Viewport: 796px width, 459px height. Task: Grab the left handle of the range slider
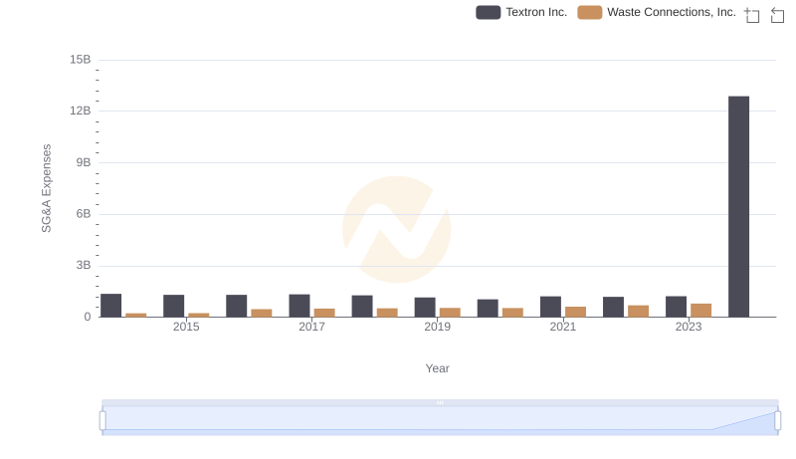pyautogui.click(x=102, y=420)
